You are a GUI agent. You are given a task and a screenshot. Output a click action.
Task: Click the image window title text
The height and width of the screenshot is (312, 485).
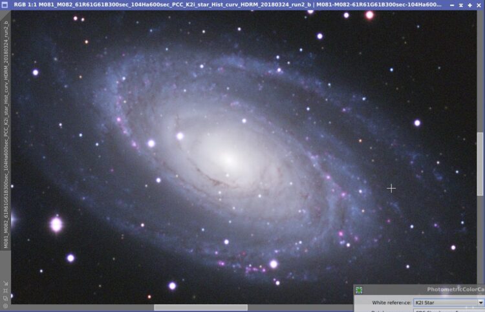click(x=228, y=5)
